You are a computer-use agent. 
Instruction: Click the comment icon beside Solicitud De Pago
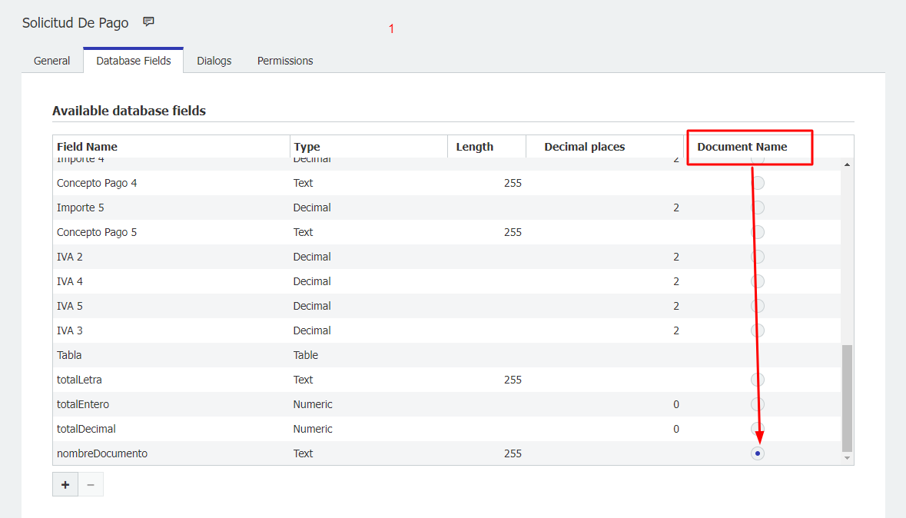tap(149, 22)
